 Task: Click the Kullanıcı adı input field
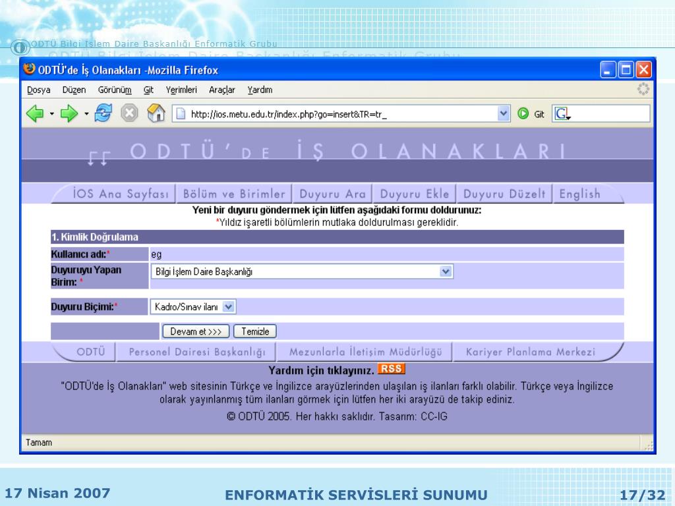pyautogui.click(x=386, y=254)
